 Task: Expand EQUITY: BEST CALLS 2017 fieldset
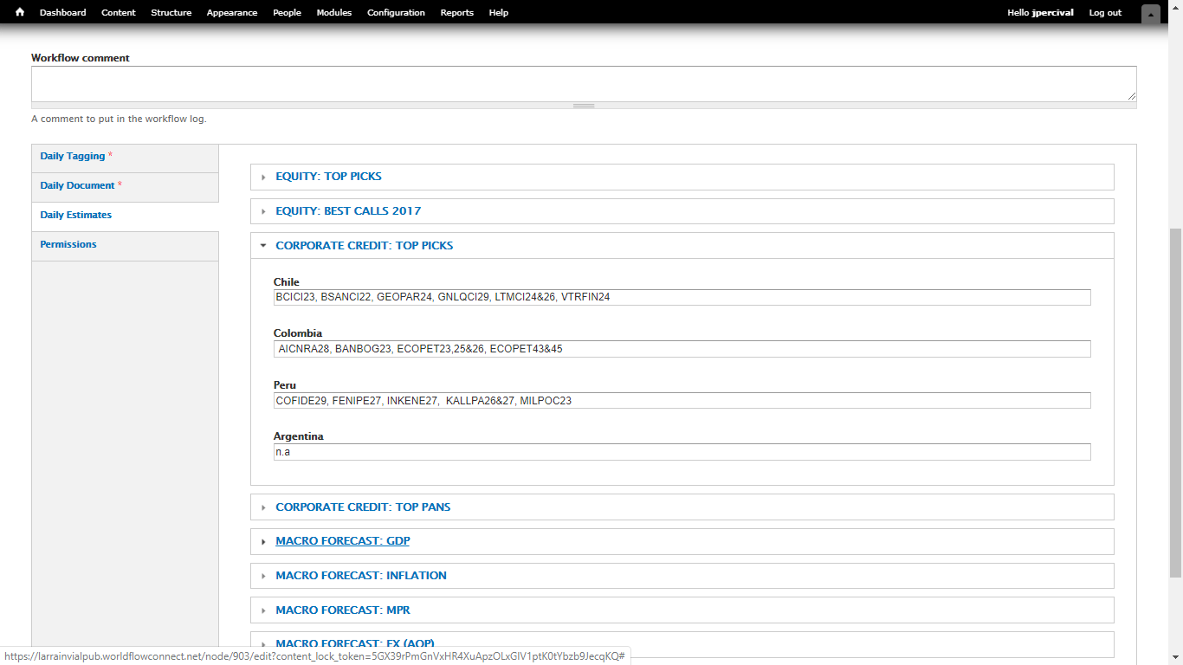(x=347, y=211)
